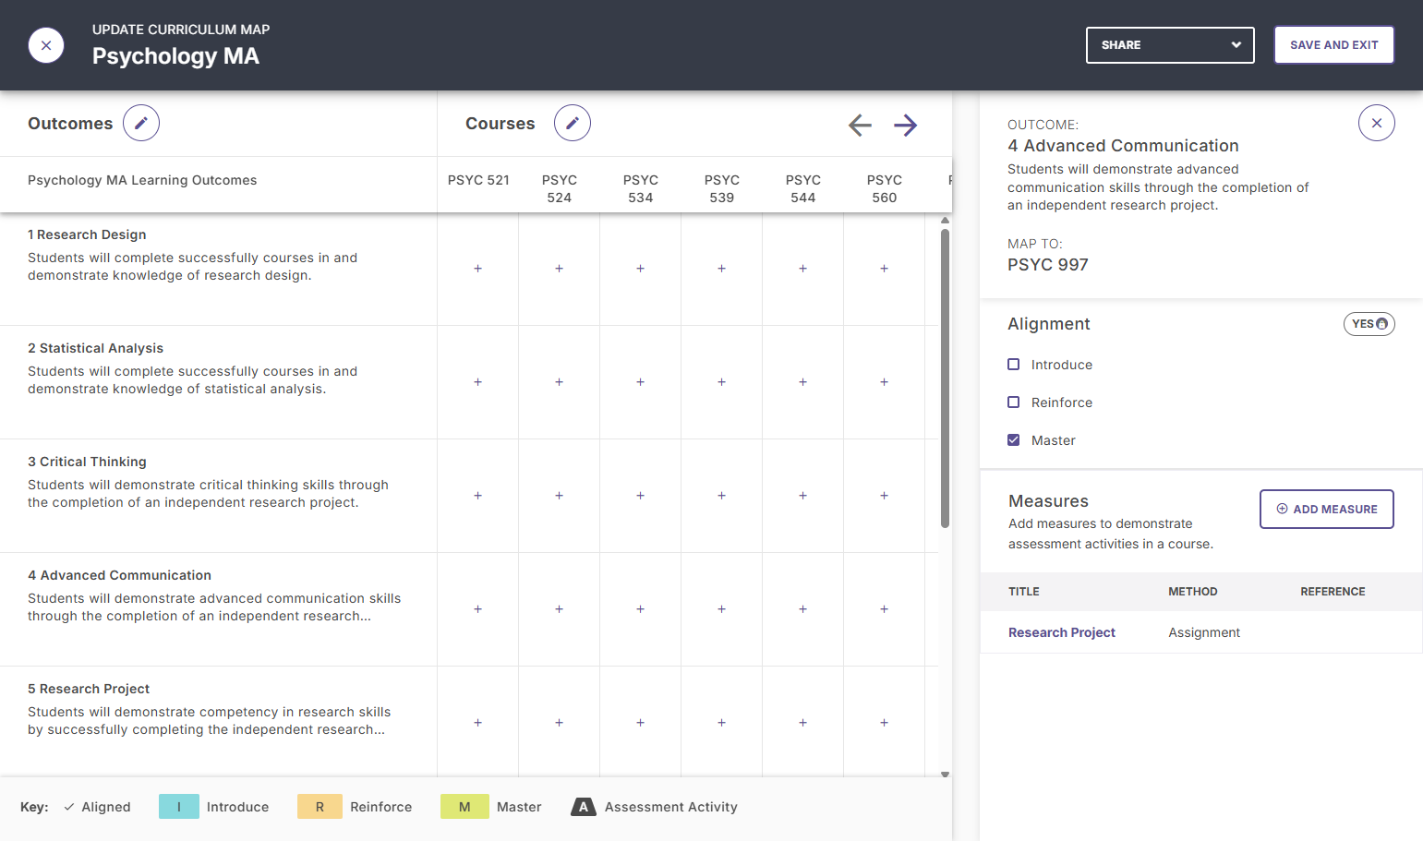Click the Assessment Activity A key icon
1423x841 pixels.
[584, 807]
